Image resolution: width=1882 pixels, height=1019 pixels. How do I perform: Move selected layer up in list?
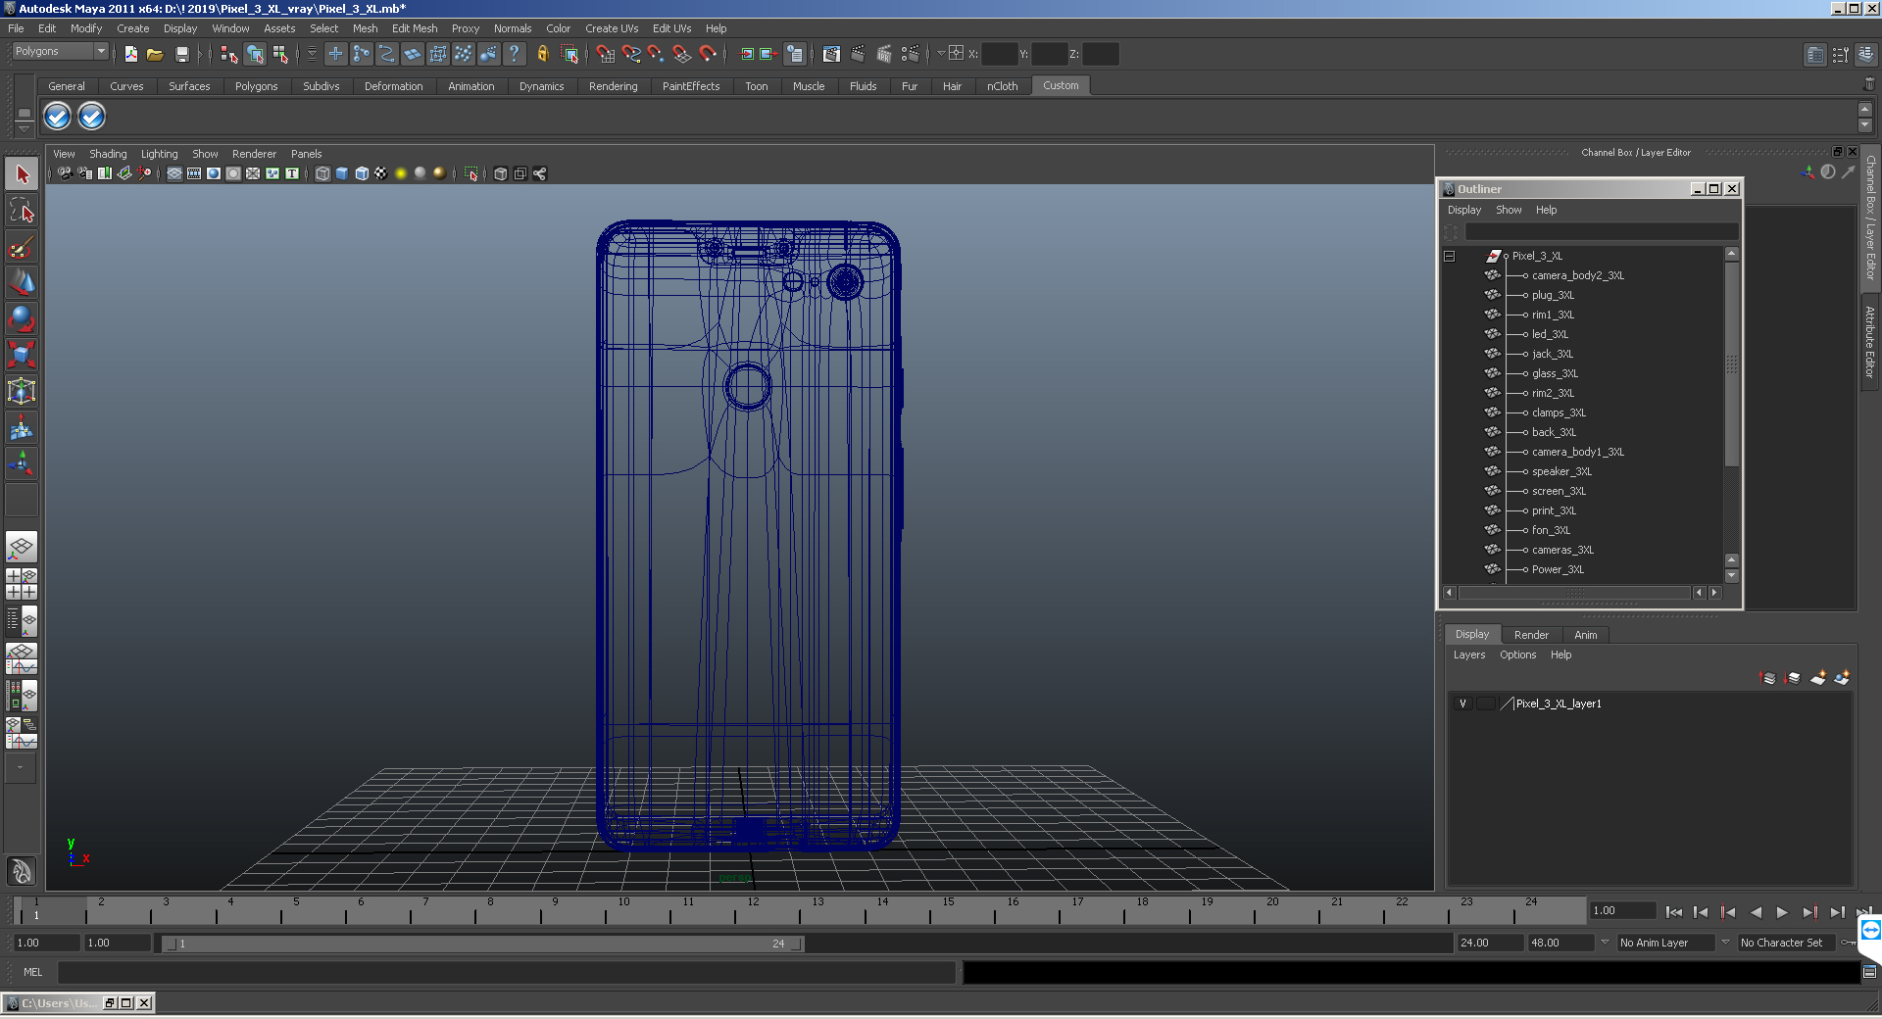tap(1768, 678)
